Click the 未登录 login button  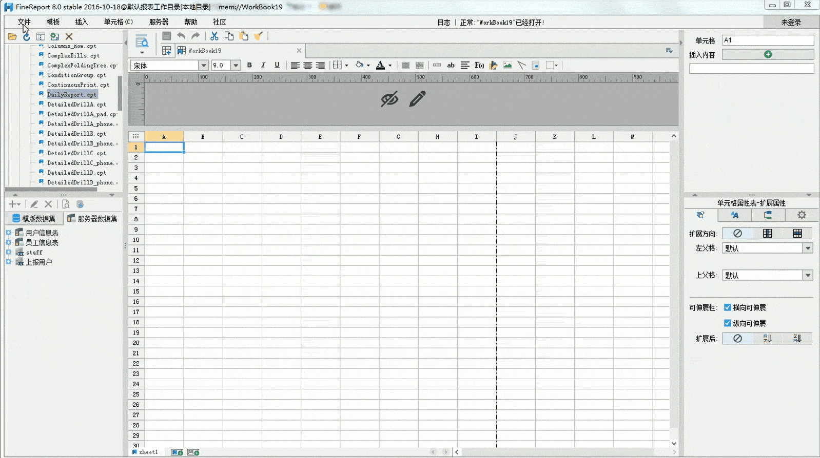[x=791, y=23]
